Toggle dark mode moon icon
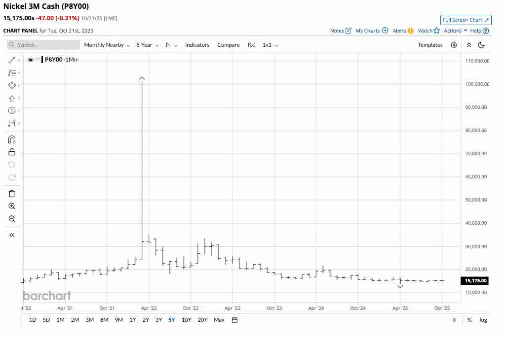Image resolution: width=507 pixels, height=337 pixels. point(481,45)
